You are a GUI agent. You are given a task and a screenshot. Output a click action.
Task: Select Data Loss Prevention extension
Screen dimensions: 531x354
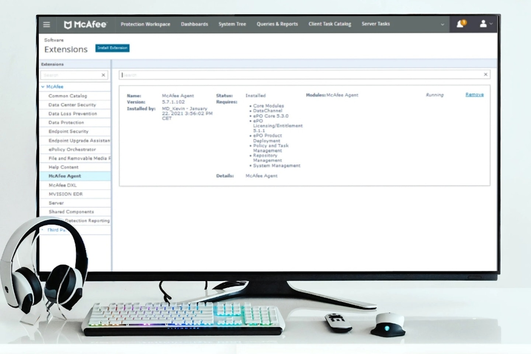coord(73,114)
